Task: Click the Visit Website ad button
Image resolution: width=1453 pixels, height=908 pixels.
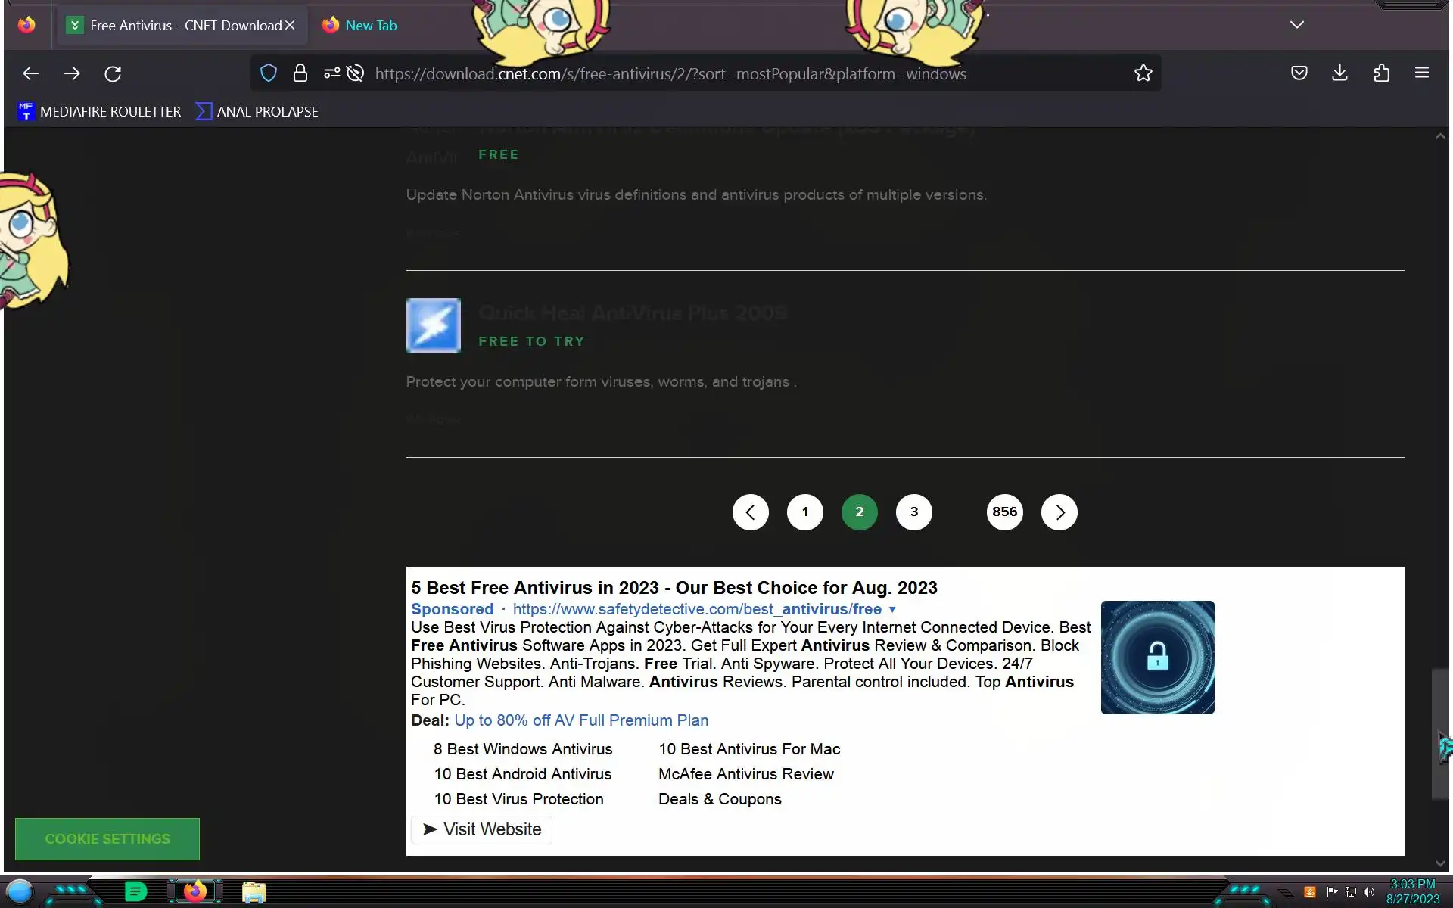Action: tap(481, 829)
